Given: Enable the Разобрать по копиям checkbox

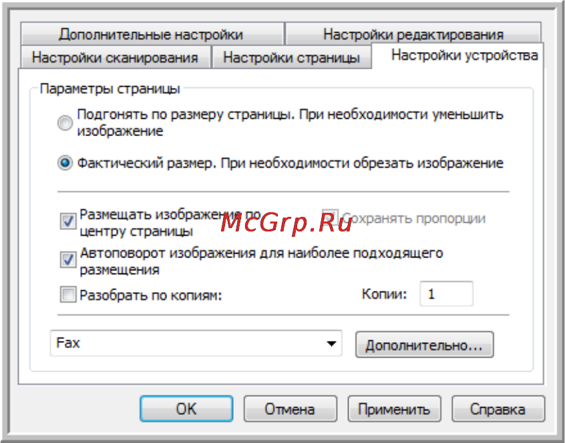Looking at the screenshot, I should pyautogui.click(x=68, y=295).
